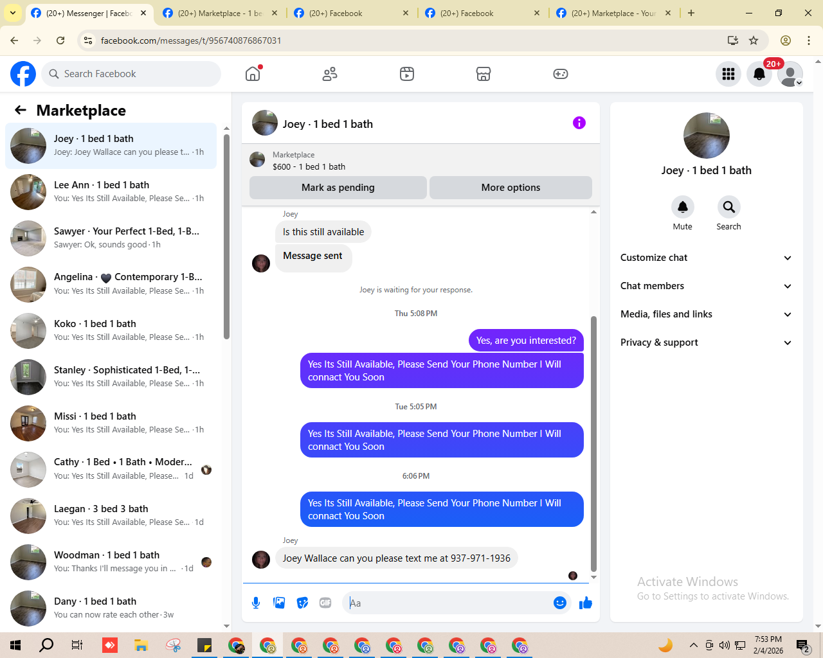
Task: Choose a GIF with the GIF icon
Action: click(x=325, y=603)
